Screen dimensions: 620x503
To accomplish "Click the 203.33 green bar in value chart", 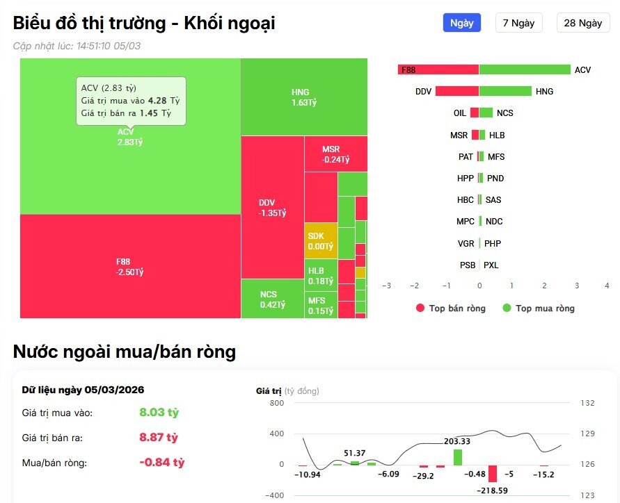I will [457, 457].
